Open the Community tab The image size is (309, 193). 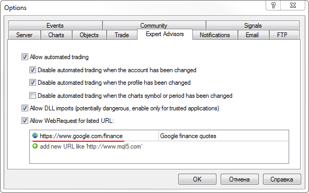click(x=154, y=26)
